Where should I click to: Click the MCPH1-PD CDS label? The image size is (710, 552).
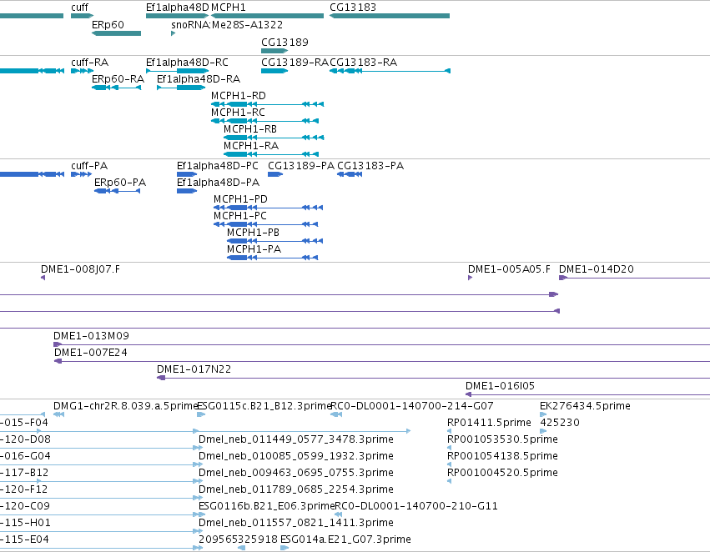coord(240,199)
